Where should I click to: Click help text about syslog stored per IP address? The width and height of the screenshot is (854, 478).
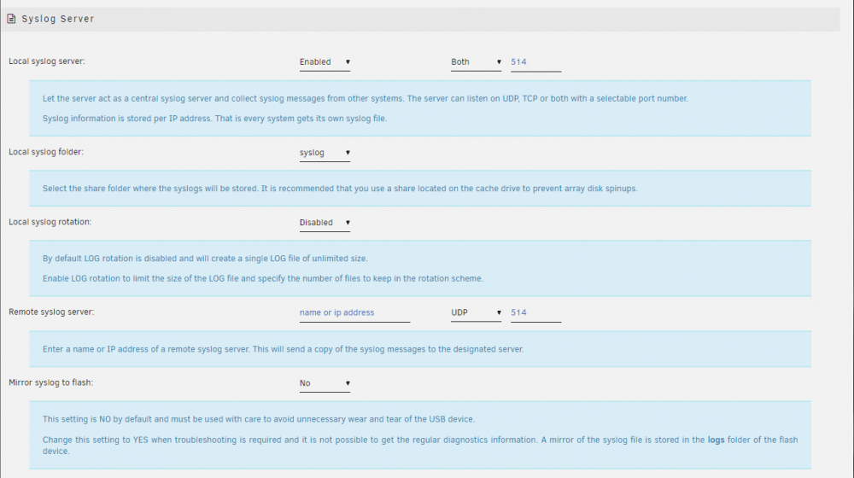[x=214, y=119]
